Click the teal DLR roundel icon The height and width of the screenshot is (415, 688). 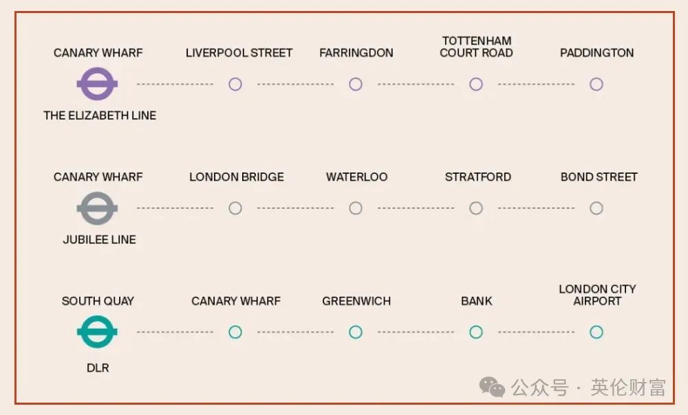point(98,332)
